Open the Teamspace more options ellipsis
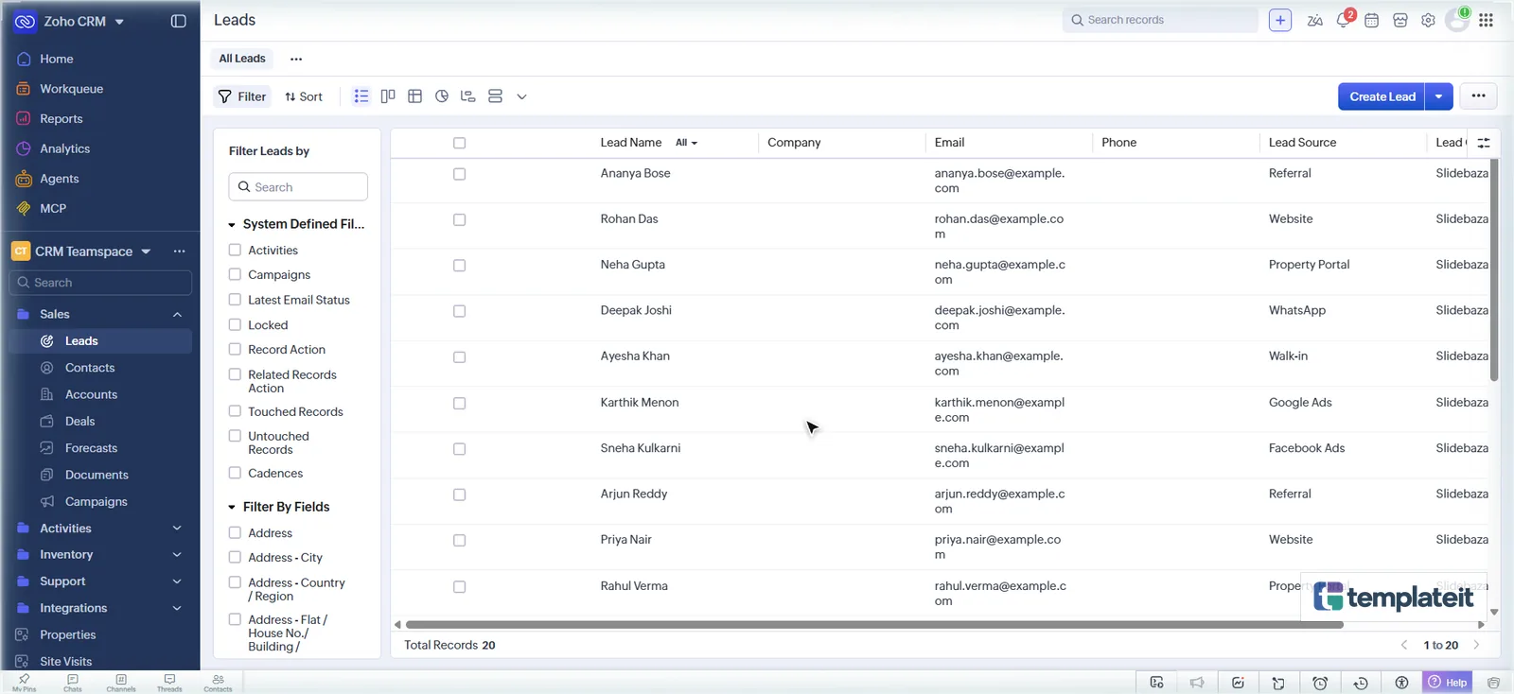The width and height of the screenshot is (1514, 694). click(x=179, y=252)
